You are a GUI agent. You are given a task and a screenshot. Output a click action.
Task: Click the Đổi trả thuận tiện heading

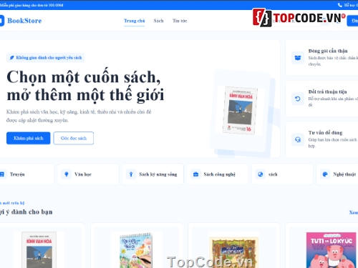click(x=327, y=91)
